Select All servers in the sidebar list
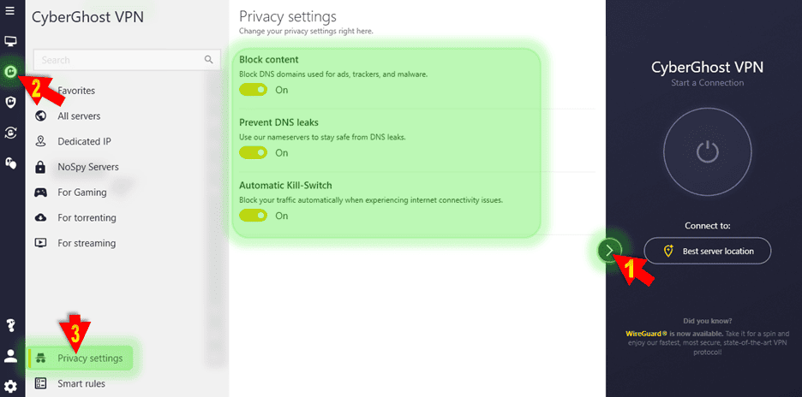The image size is (802, 397). pyautogui.click(x=79, y=116)
